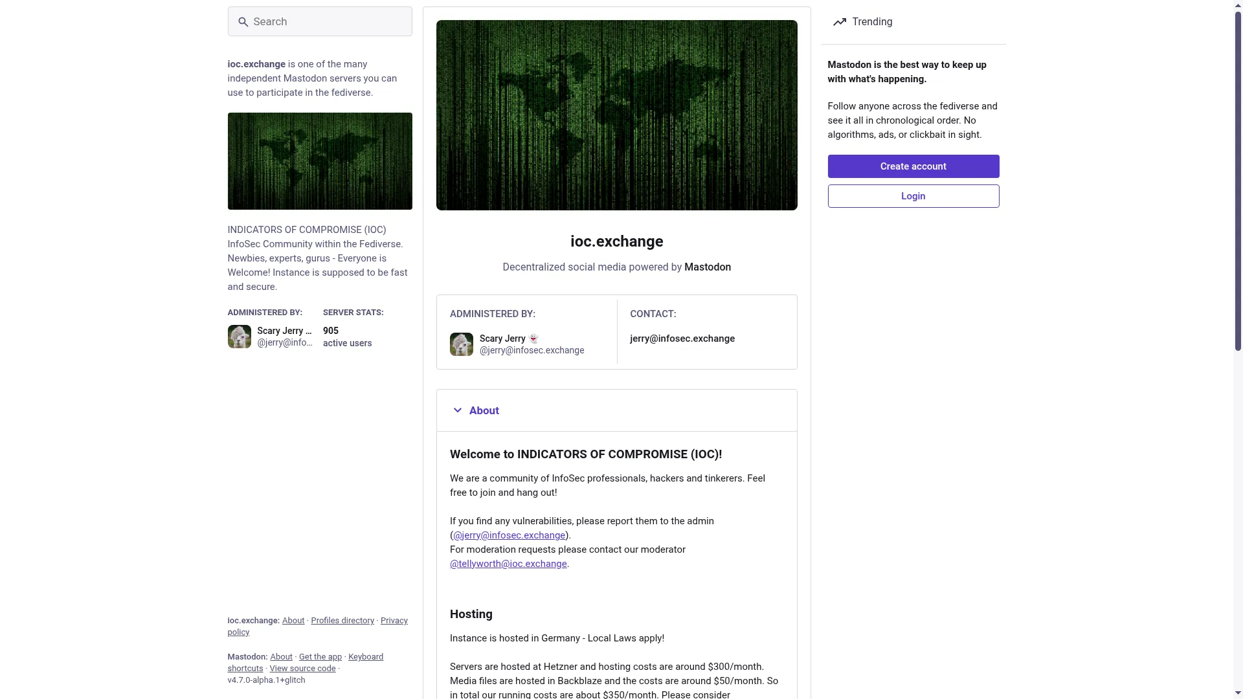The height and width of the screenshot is (699, 1243).
Task: Click the large world map header image
Action: coord(617,115)
